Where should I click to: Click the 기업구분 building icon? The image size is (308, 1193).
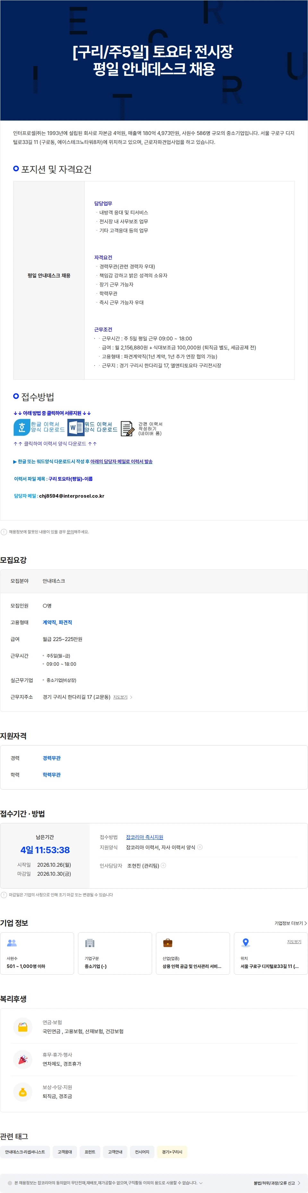point(90,943)
